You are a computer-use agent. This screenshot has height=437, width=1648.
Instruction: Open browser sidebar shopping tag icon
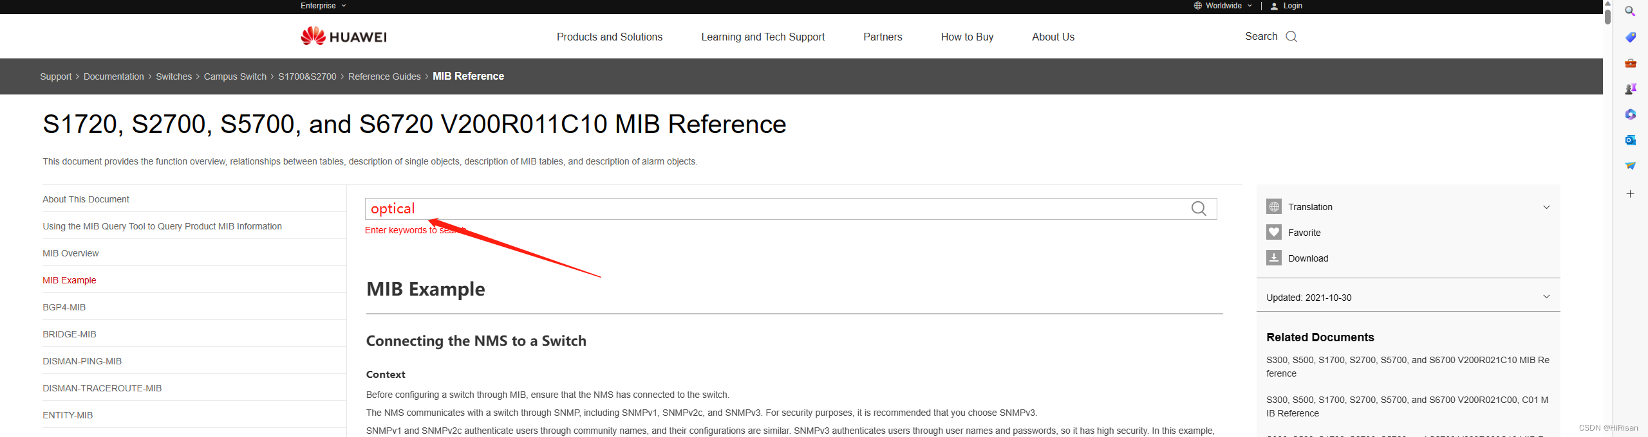(x=1630, y=37)
